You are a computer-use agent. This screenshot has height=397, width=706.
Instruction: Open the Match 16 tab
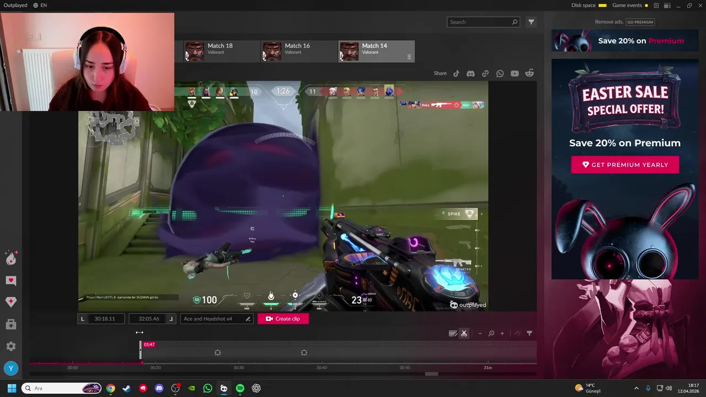pyautogui.click(x=298, y=51)
